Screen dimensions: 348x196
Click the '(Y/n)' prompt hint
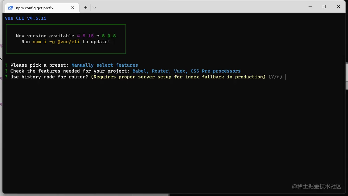(275, 77)
